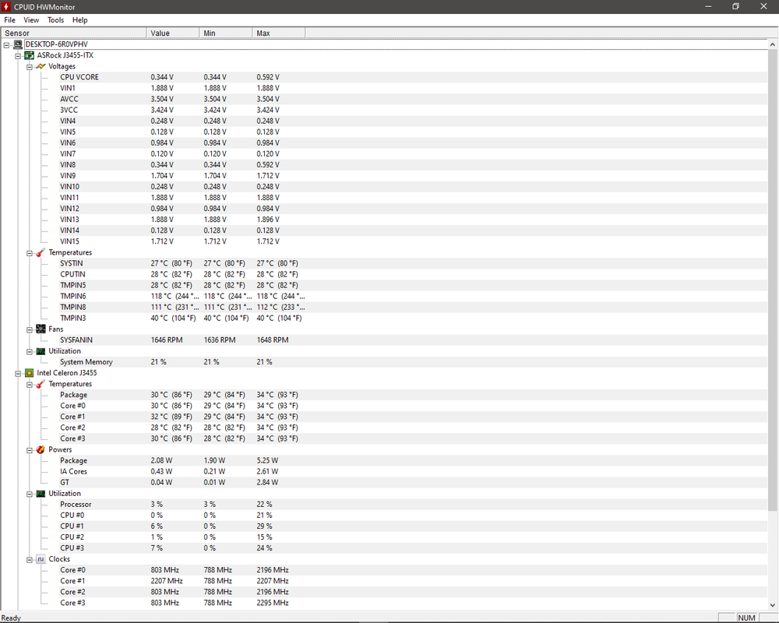Click the 1646 RPM fan value
This screenshot has width=779, height=623.
point(167,340)
